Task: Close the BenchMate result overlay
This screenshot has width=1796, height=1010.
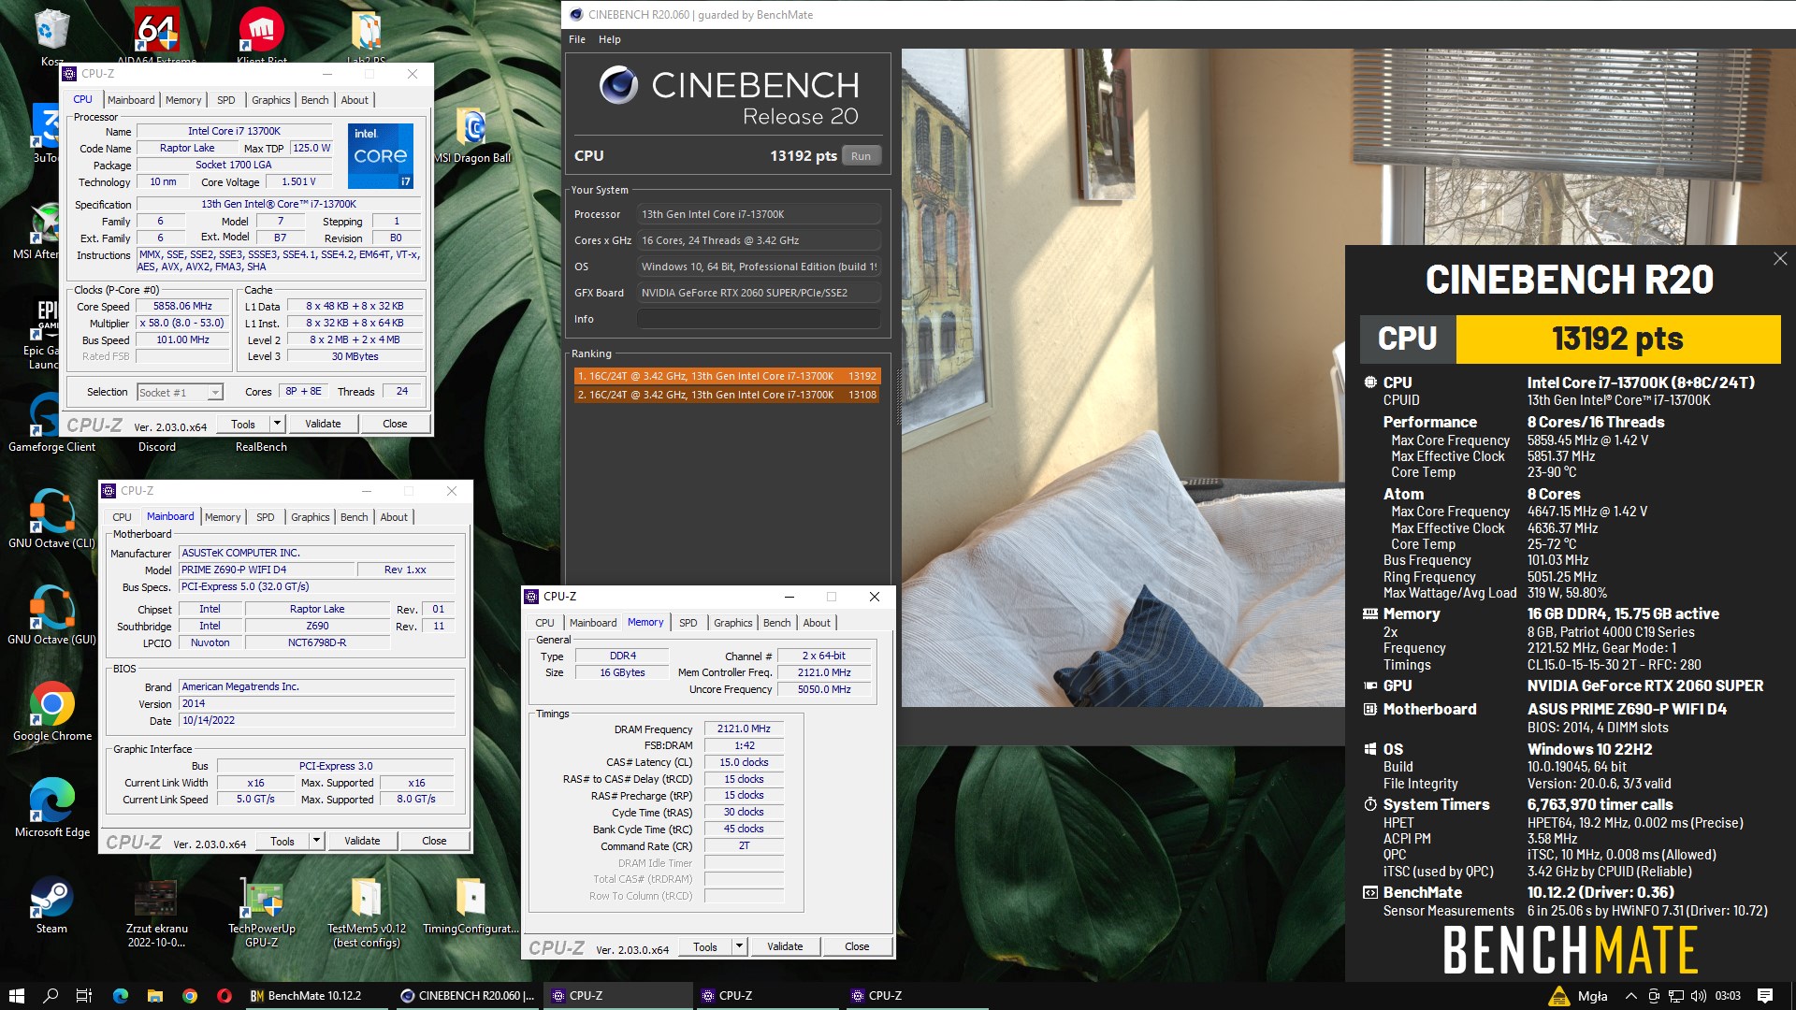Action: 1779,259
